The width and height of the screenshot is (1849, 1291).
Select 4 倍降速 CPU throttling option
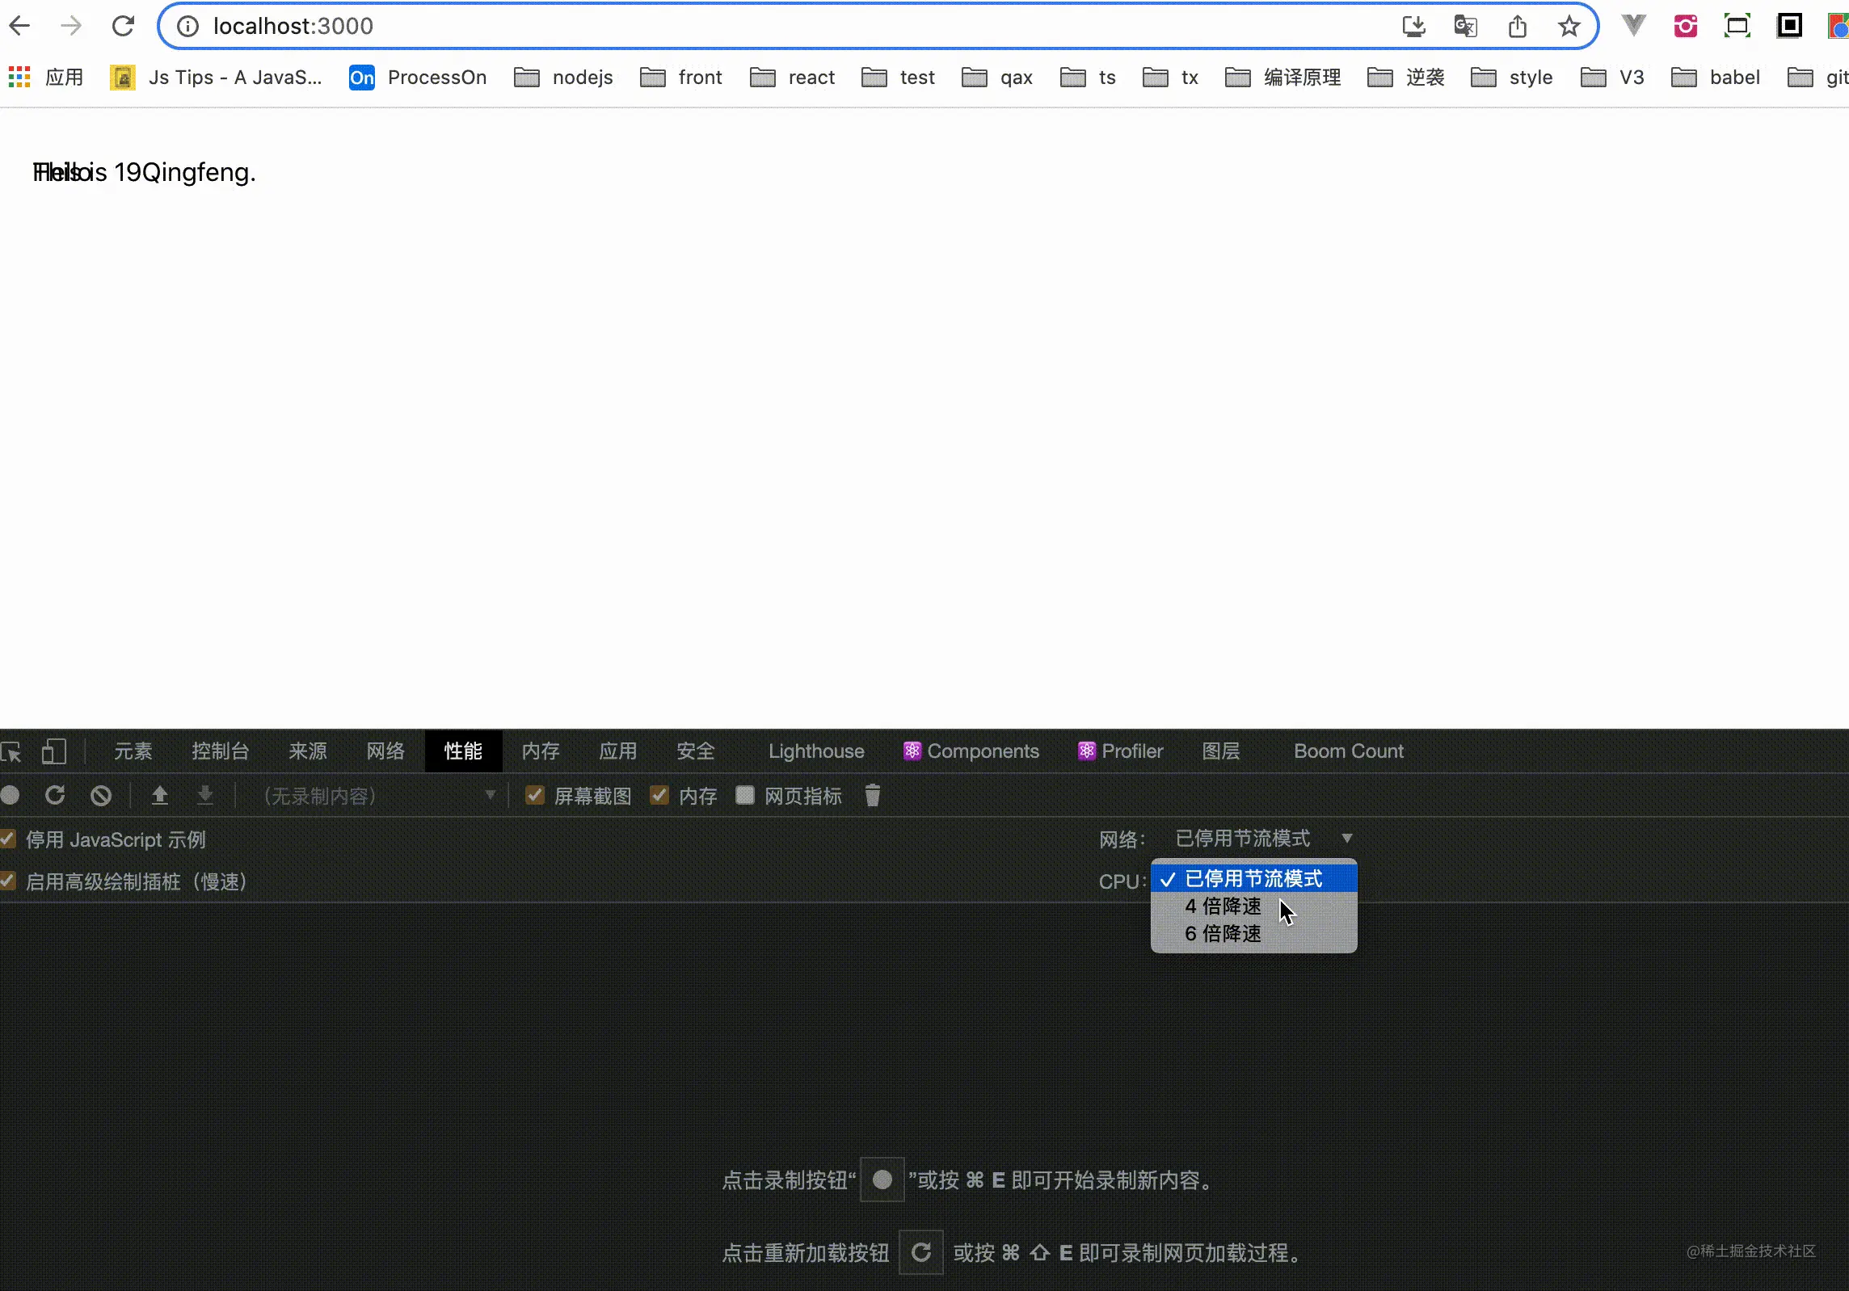tap(1253, 906)
